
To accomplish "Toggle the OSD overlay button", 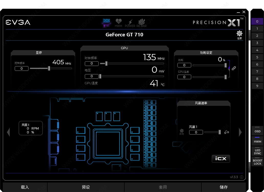I will tap(257, 131).
